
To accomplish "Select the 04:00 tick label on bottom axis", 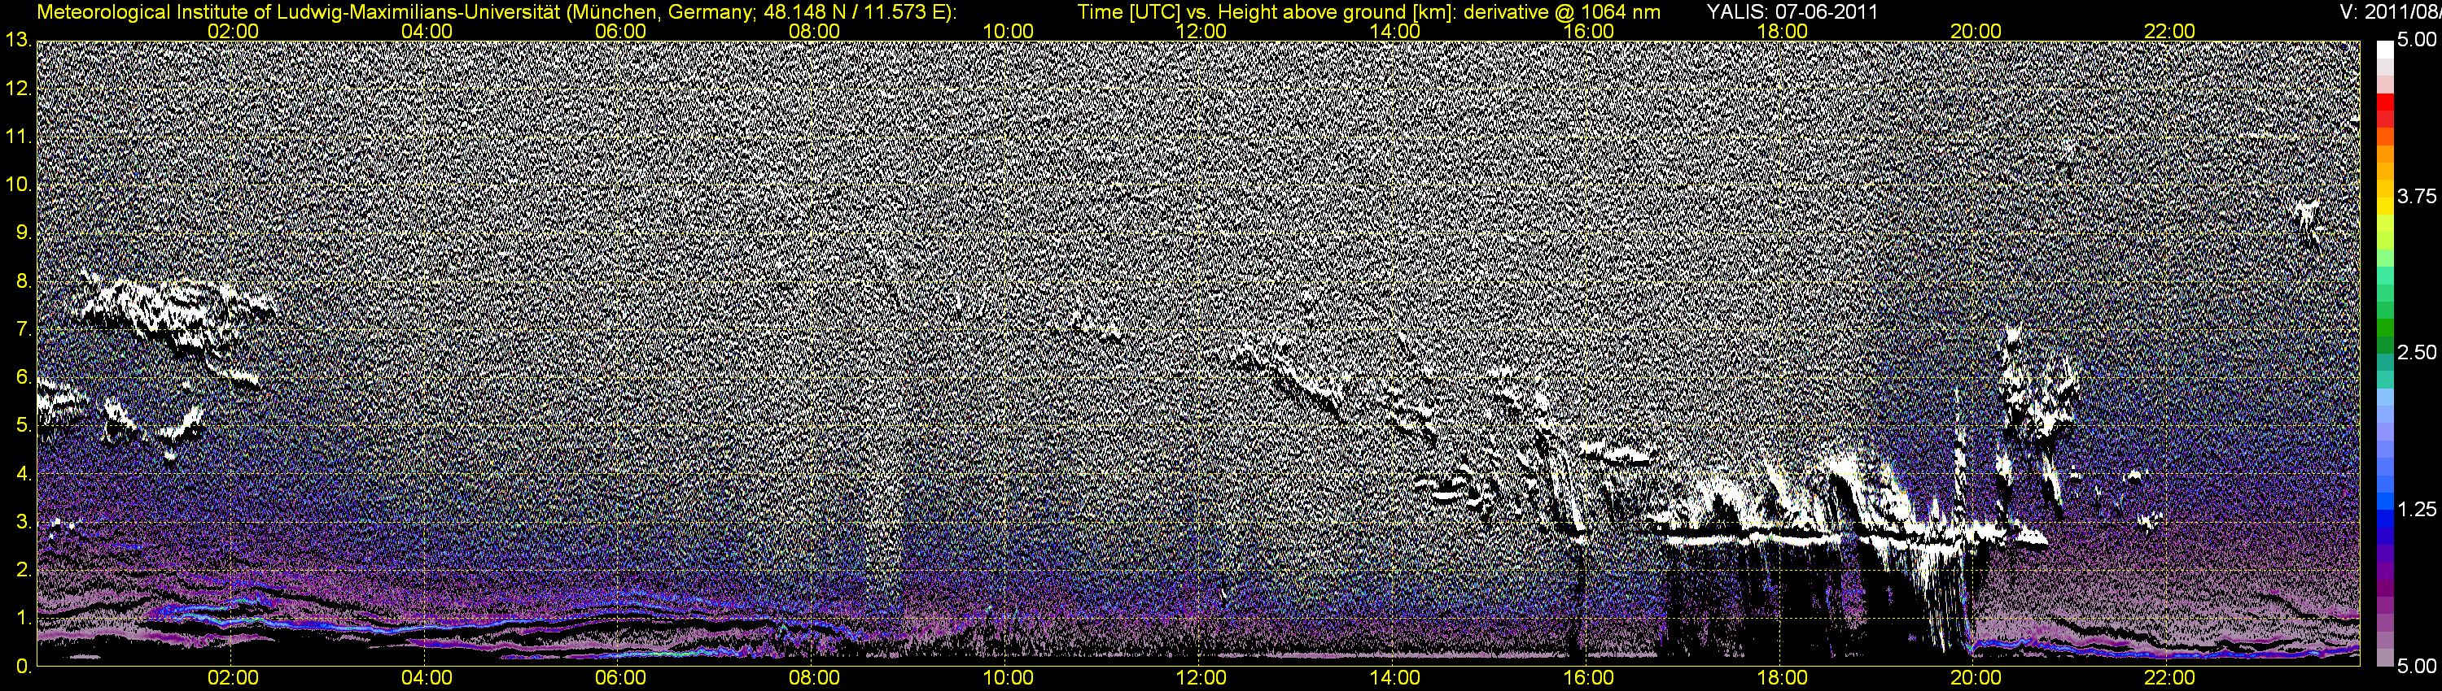I will coord(427,678).
